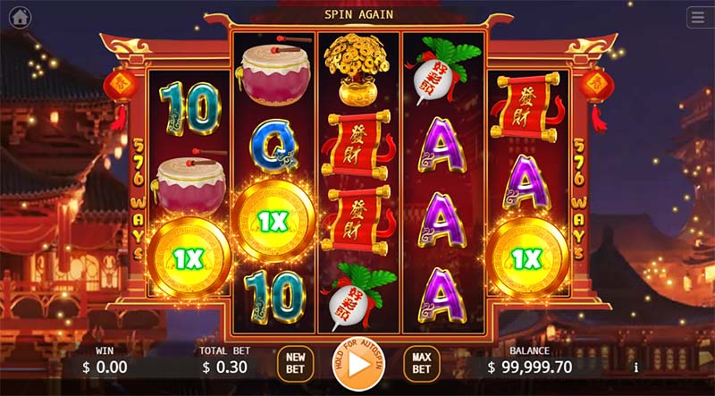
Task: Select the 10 symbol on first reel
Action: [190, 108]
